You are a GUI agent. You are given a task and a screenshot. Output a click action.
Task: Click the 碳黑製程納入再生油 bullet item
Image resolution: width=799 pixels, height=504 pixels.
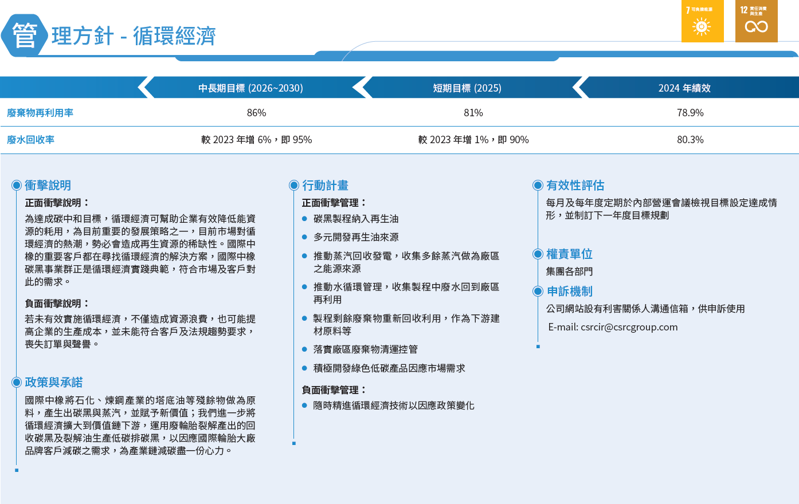coord(356,219)
